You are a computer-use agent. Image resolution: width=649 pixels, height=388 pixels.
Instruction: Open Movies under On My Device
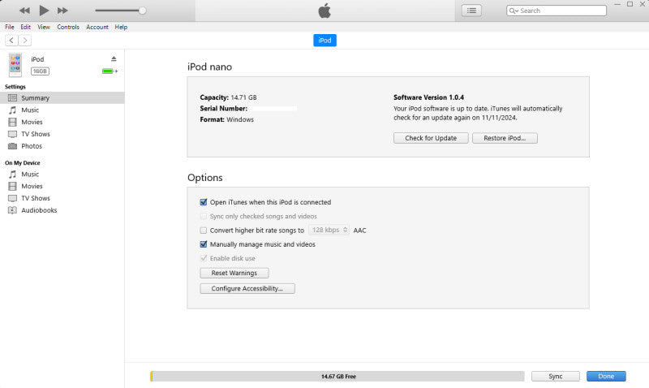pos(32,186)
